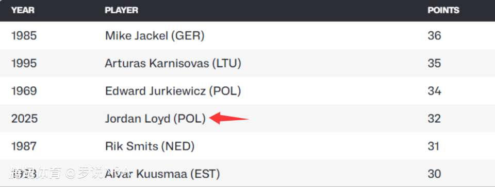Click the 36 points value
The image size is (495, 187).
(434, 36)
